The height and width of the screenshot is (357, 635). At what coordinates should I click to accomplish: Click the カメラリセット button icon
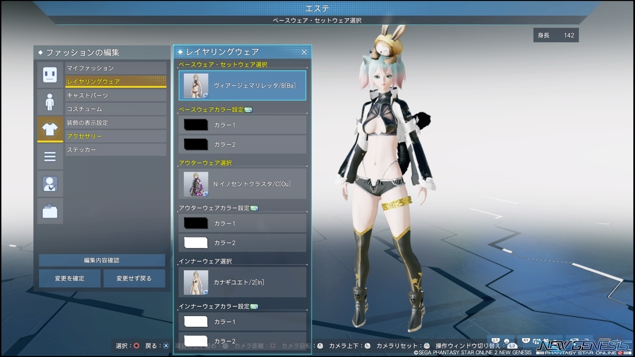[x=426, y=346]
